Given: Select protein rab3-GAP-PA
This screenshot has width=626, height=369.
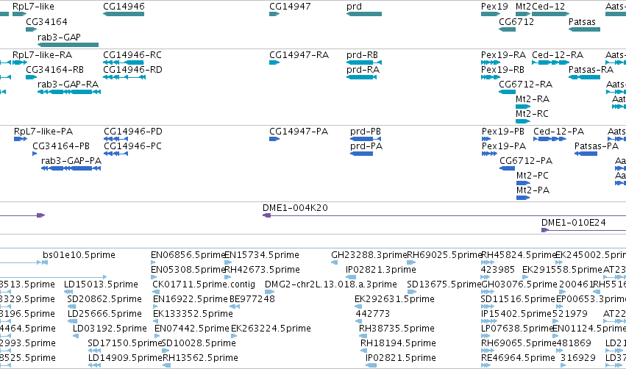Looking at the screenshot, I should coord(71,168).
